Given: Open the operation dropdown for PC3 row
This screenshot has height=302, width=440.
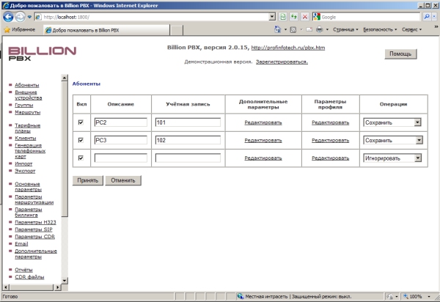Looking at the screenshot, I should (393, 140).
